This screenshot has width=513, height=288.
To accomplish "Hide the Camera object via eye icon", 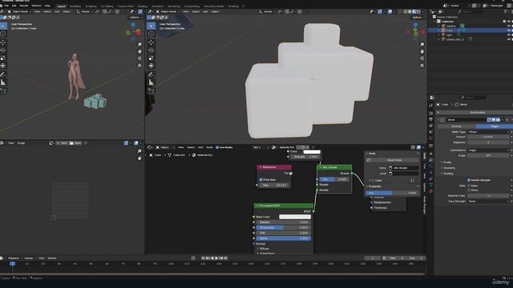I will pyautogui.click(x=509, y=26).
